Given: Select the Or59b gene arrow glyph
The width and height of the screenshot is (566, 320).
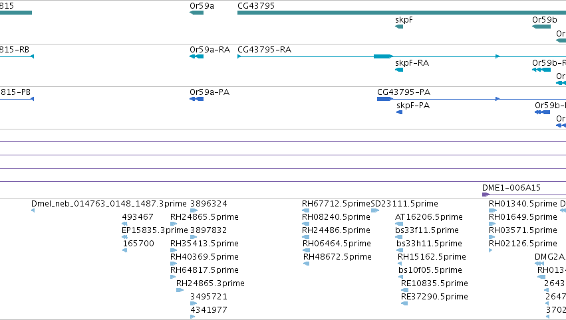Looking at the screenshot, I should click(x=541, y=27).
